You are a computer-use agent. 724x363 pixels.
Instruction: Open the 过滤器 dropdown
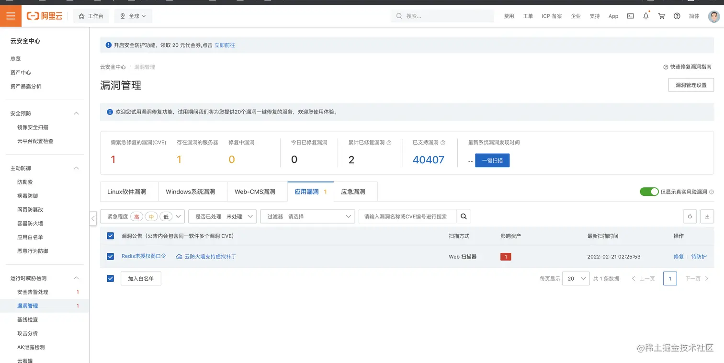pos(307,216)
